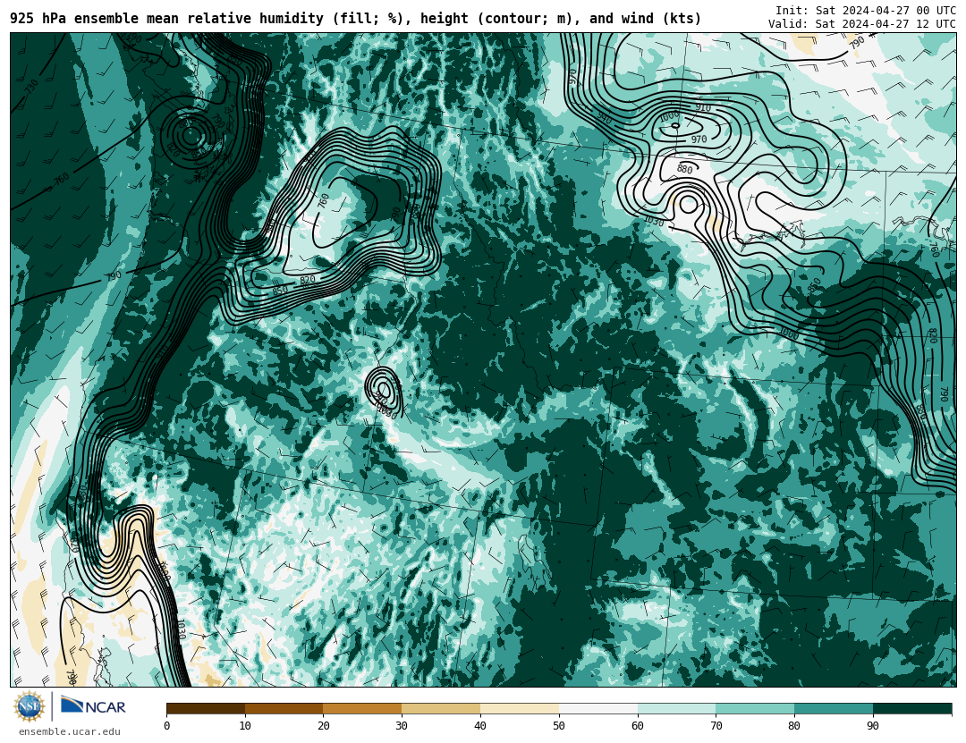This screenshot has width=966, height=743.
Task: Click the colorbar tick label "40"
Action: pos(480,726)
